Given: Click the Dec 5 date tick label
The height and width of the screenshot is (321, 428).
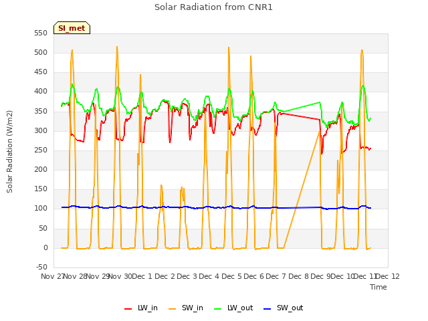Looking at the screenshot, I should [231, 276].
